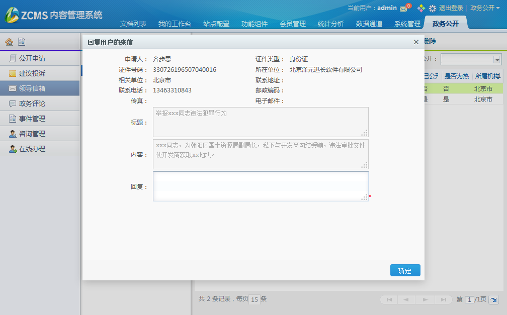Open the mail notification envelope icon

click(x=403, y=9)
